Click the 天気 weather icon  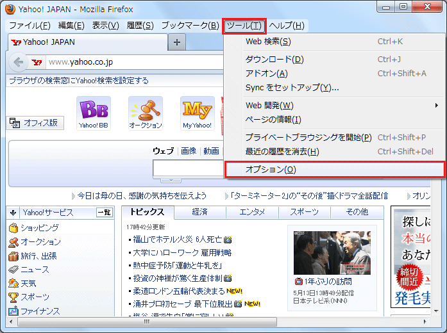tap(13, 283)
